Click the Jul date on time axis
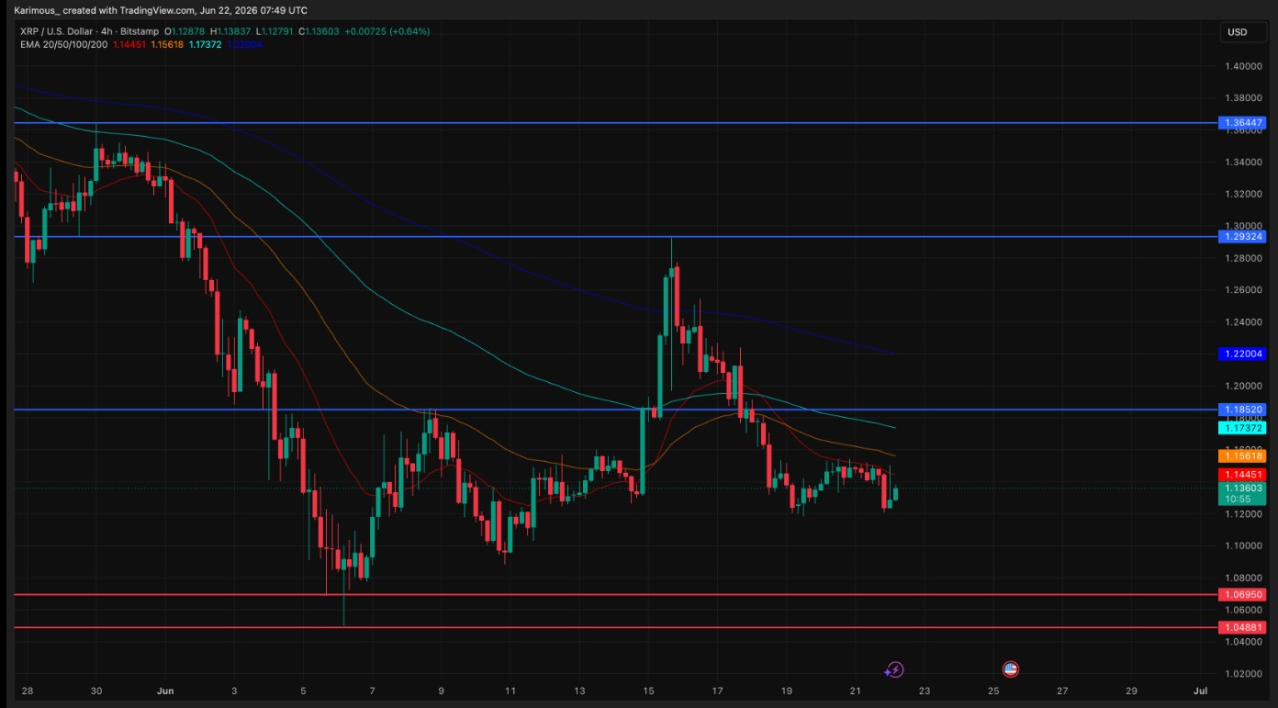 1199,691
